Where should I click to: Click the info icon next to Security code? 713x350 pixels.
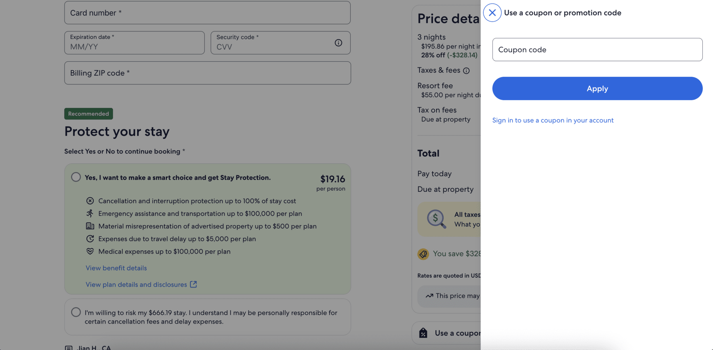[338, 43]
